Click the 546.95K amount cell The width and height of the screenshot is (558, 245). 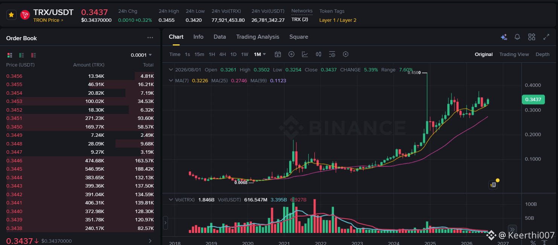coord(95,169)
